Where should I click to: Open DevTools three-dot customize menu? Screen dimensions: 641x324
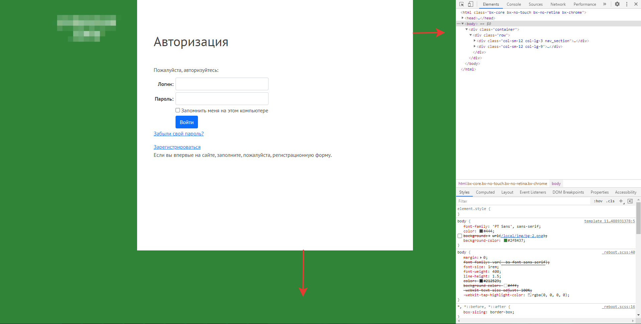[x=627, y=4]
